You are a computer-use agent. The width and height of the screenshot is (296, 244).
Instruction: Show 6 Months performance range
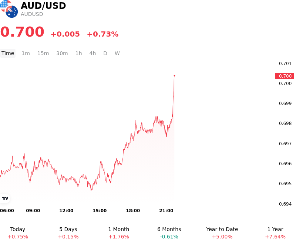click(x=169, y=233)
